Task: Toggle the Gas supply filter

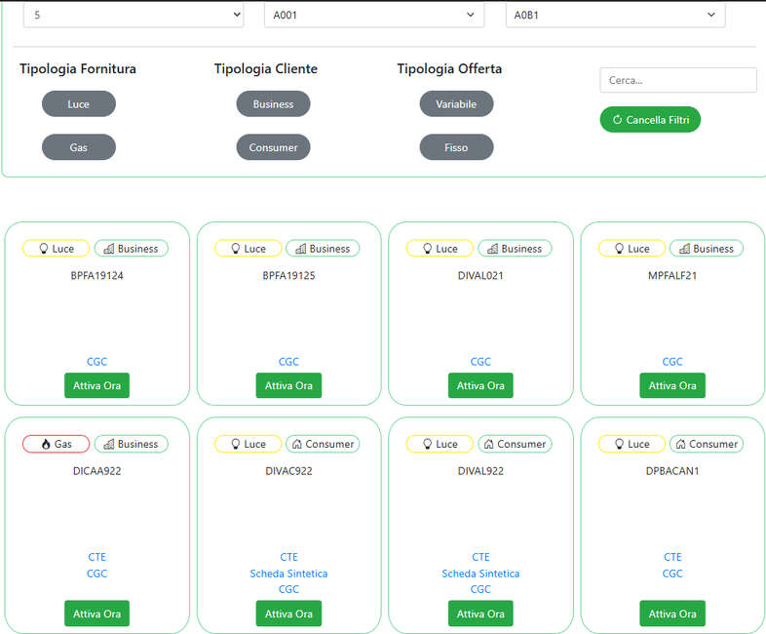Action: click(x=79, y=147)
